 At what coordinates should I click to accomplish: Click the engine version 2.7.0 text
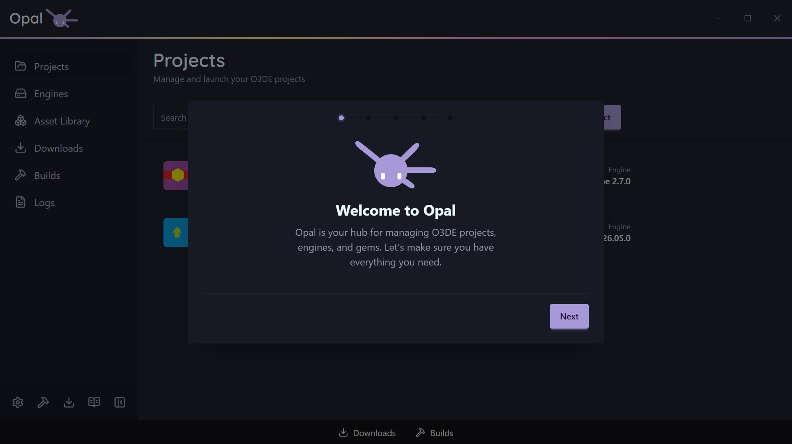coord(617,181)
